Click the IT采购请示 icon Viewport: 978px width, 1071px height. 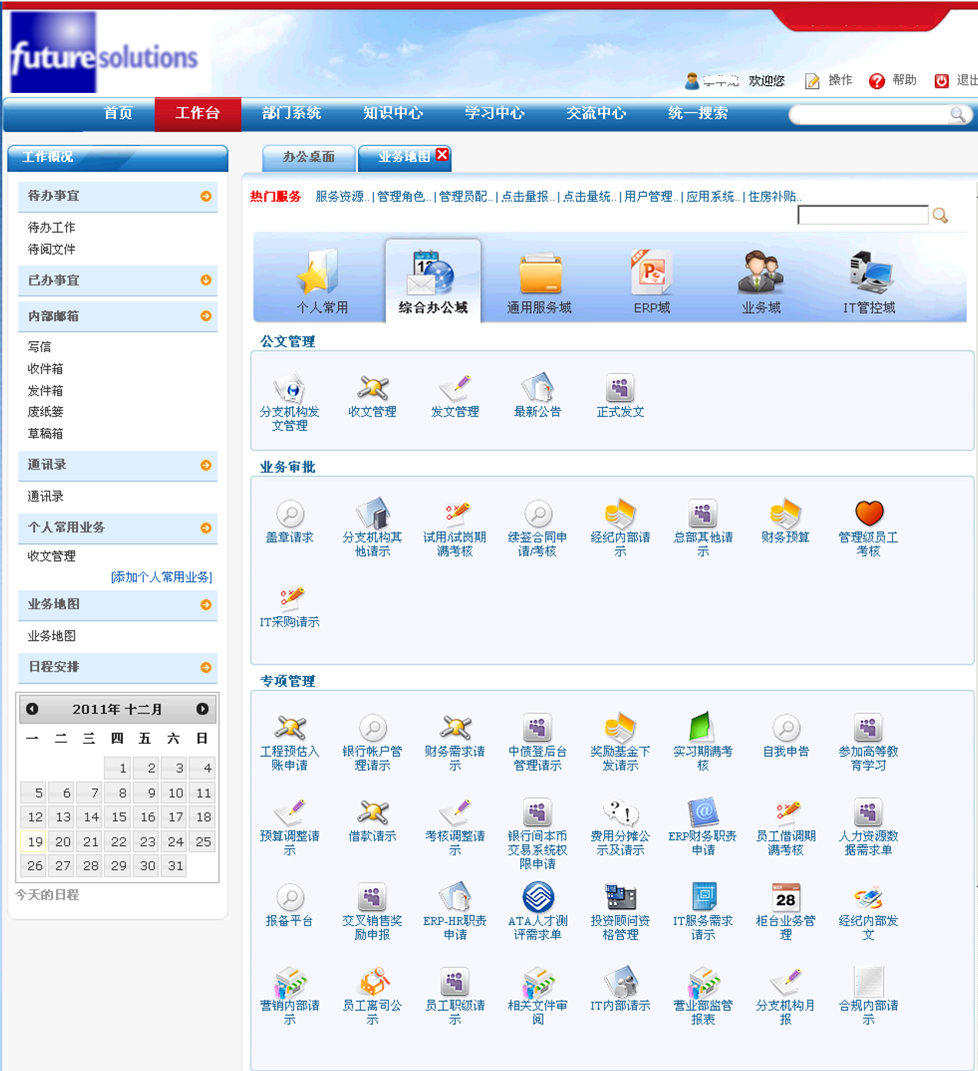[290, 598]
